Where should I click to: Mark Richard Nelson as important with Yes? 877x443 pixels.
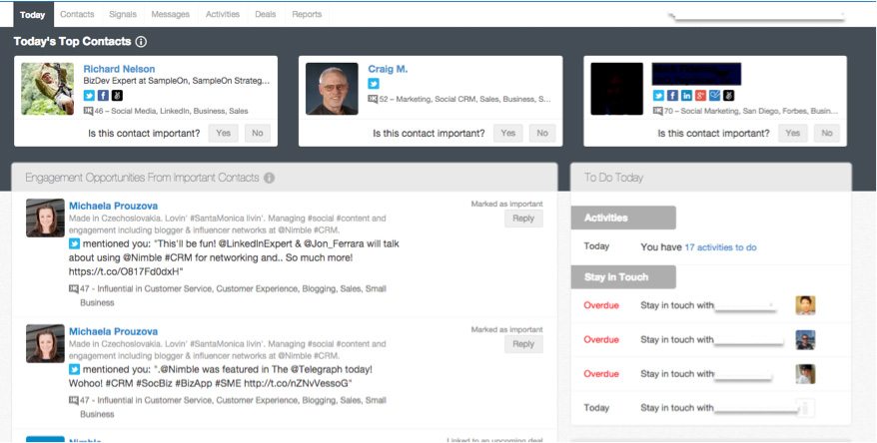[223, 133]
